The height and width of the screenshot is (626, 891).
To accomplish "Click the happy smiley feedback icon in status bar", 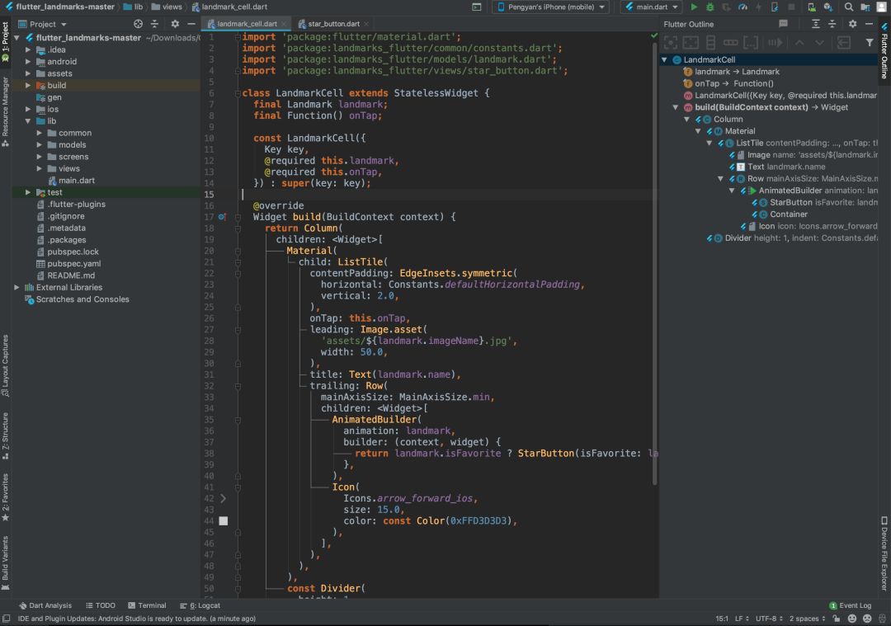I will (x=852, y=619).
